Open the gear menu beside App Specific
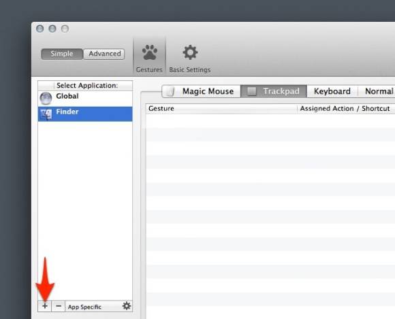This screenshot has width=395, height=319. click(127, 306)
